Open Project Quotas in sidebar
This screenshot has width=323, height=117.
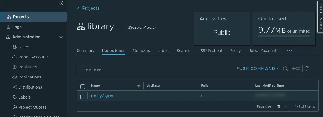pyautogui.click(x=32, y=107)
